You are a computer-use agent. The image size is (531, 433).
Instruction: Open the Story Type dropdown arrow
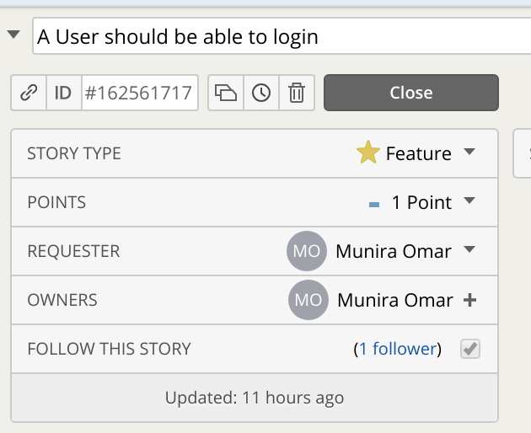tap(470, 152)
